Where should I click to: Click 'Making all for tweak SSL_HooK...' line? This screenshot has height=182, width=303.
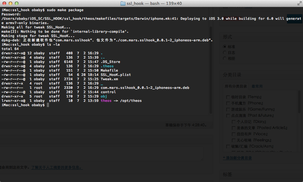(36, 27)
